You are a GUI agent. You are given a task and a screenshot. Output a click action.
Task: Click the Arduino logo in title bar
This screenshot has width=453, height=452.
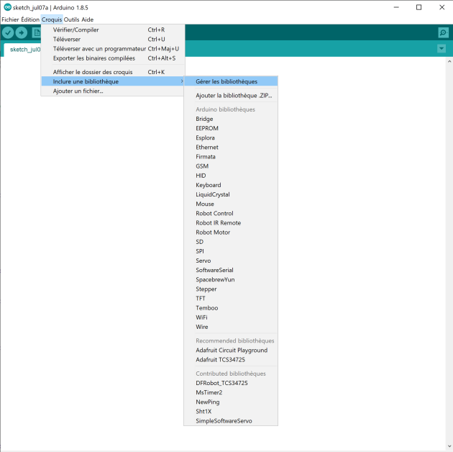pos(7,7)
